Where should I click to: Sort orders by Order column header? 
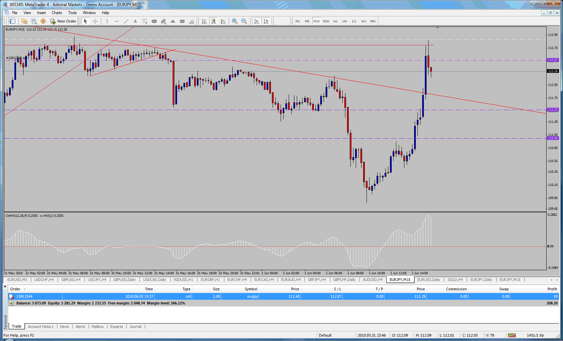click(x=35, y=289)
